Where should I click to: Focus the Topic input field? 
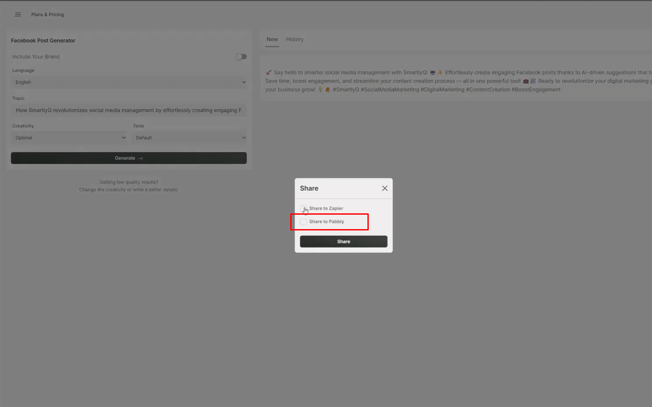tap(129, 110)
